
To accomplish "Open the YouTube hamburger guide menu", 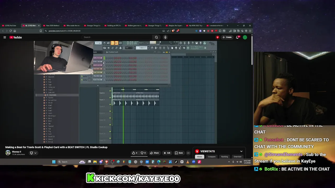I will coord(5,37).
